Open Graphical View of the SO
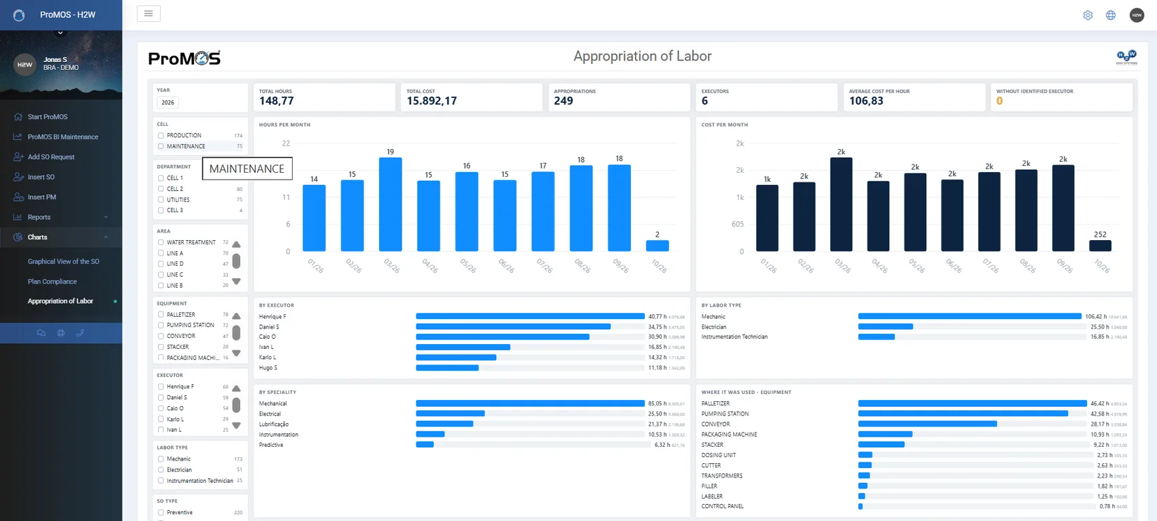1157x521 pixels. pyautogui.click(x=63, y=261)
